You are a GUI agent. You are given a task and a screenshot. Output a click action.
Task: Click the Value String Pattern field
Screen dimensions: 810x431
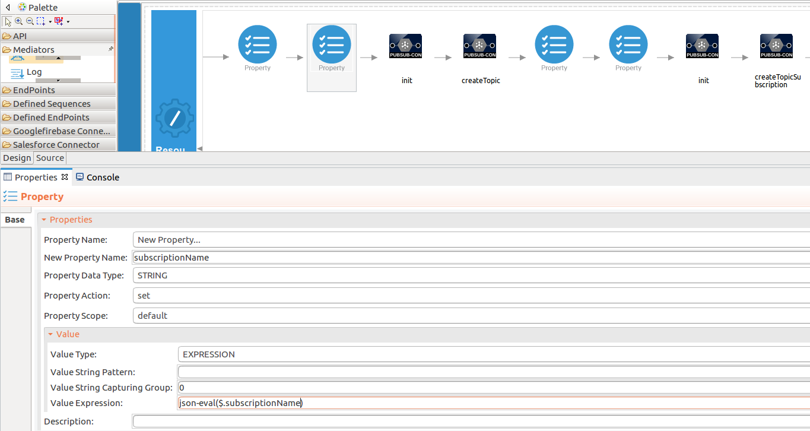click(494, 372)
